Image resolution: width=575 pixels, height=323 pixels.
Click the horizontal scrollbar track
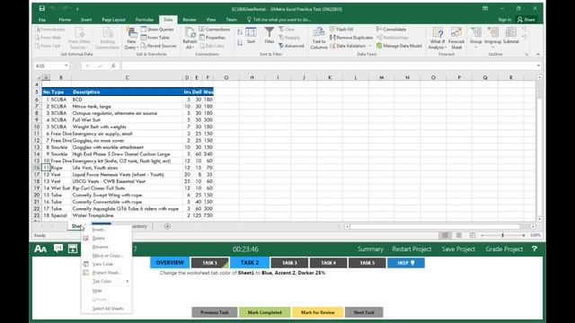click(x=435, y=226)
